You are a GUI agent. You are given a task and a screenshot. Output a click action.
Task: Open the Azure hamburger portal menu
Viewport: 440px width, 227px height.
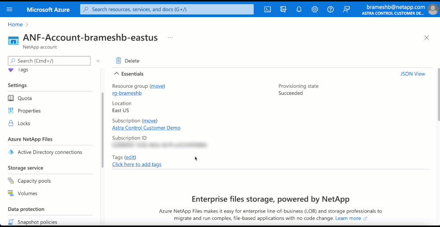(10, 9)
